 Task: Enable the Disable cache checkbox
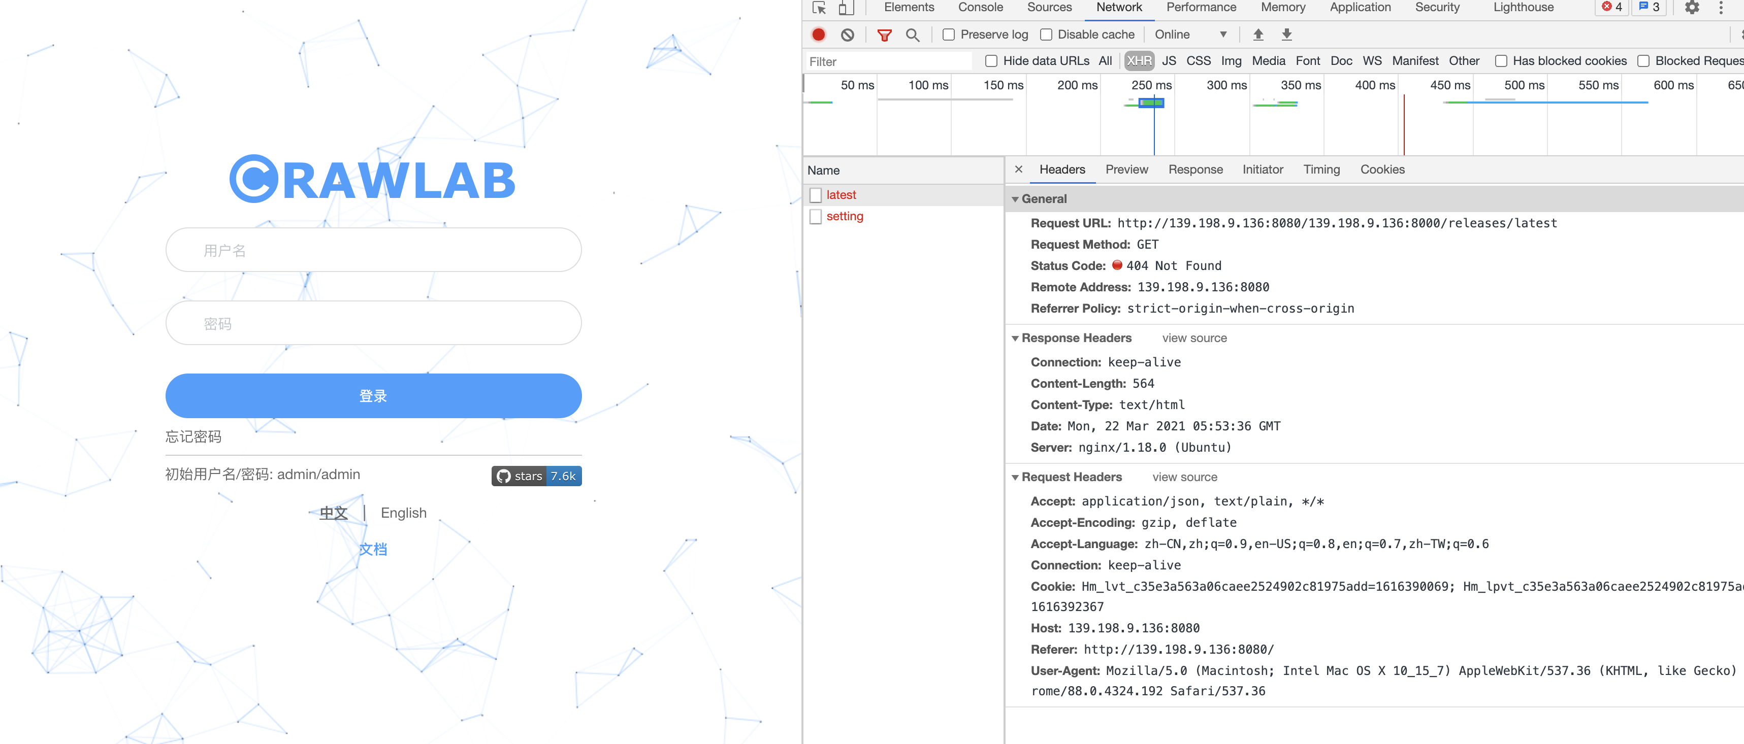(x=1046, y=35)
